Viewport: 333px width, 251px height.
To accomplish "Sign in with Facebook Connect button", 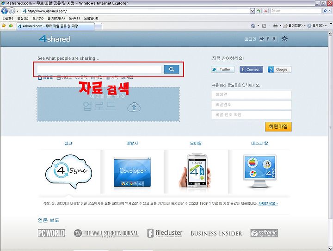I will [x=251, y=69].
